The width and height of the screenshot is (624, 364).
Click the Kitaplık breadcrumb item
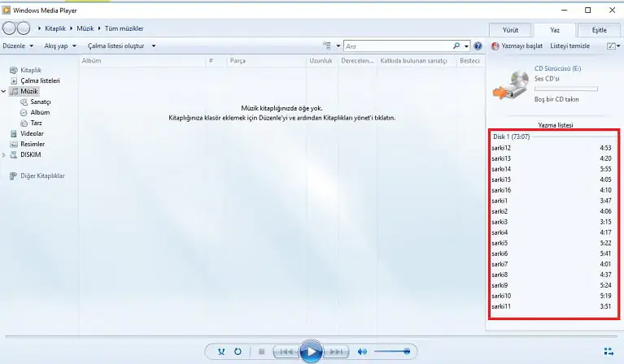(x=55, y=28)
